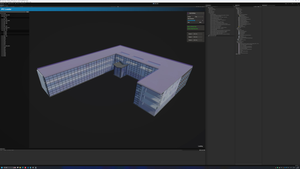Open the Component menu

(14, 2)
